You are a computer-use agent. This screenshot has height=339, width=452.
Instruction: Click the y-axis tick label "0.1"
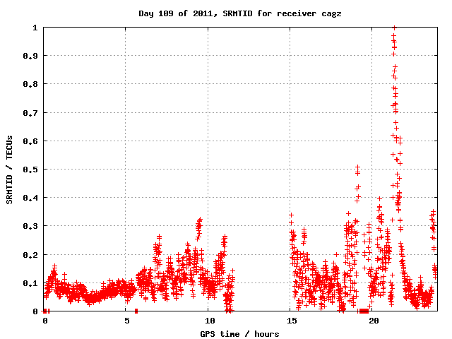31,283
